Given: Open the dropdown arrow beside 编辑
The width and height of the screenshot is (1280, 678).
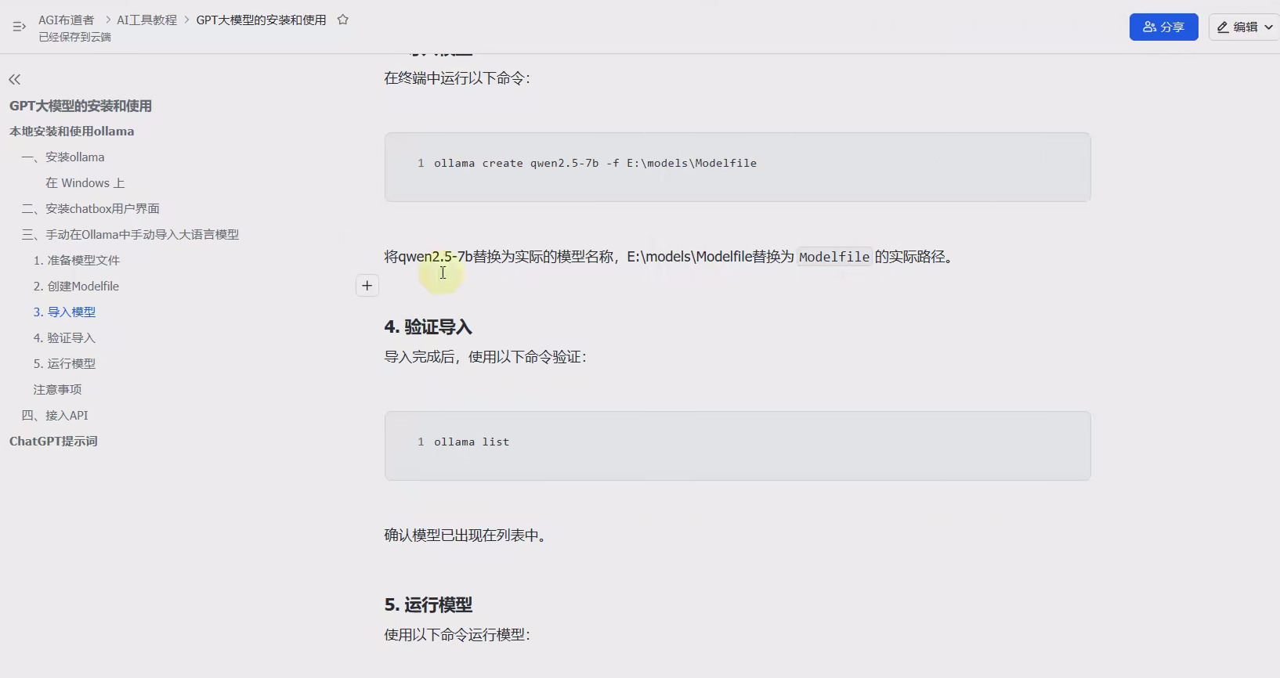Looking at the screenshot, I should click(1269, 27).
